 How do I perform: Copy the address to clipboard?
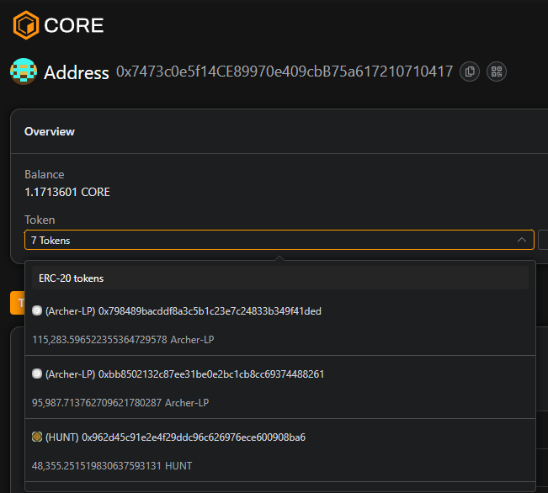point(470,72)
